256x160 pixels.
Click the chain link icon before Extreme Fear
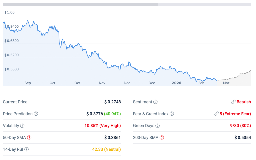tap(216, 114)
